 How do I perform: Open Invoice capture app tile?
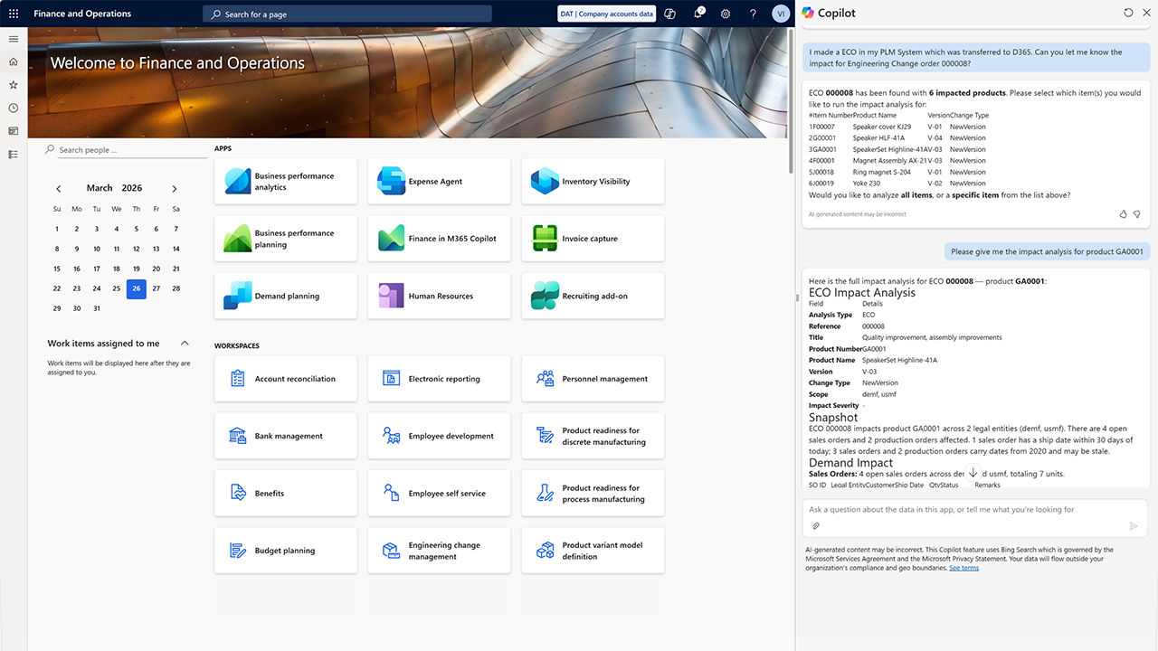coord(593,239)
